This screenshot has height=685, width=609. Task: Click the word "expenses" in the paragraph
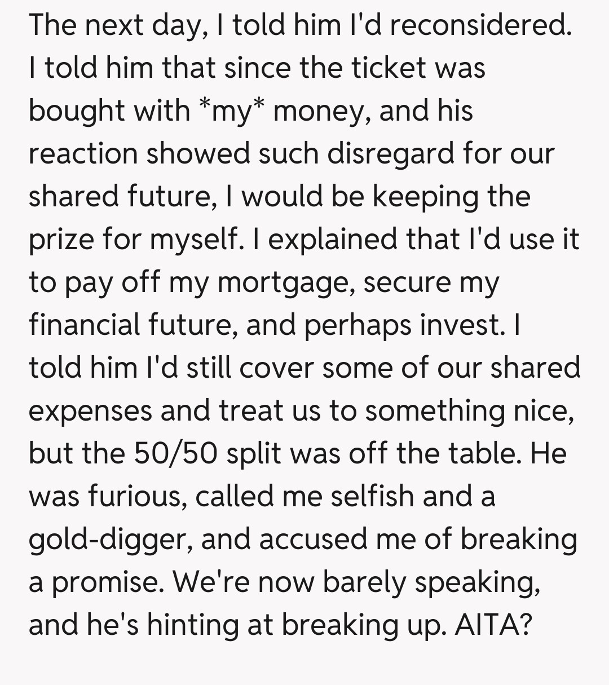pos(90,411)
